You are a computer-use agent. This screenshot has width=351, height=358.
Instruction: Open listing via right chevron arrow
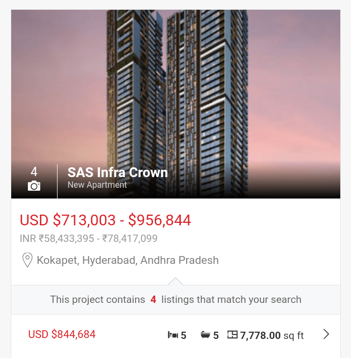click(x=326, y=335)
